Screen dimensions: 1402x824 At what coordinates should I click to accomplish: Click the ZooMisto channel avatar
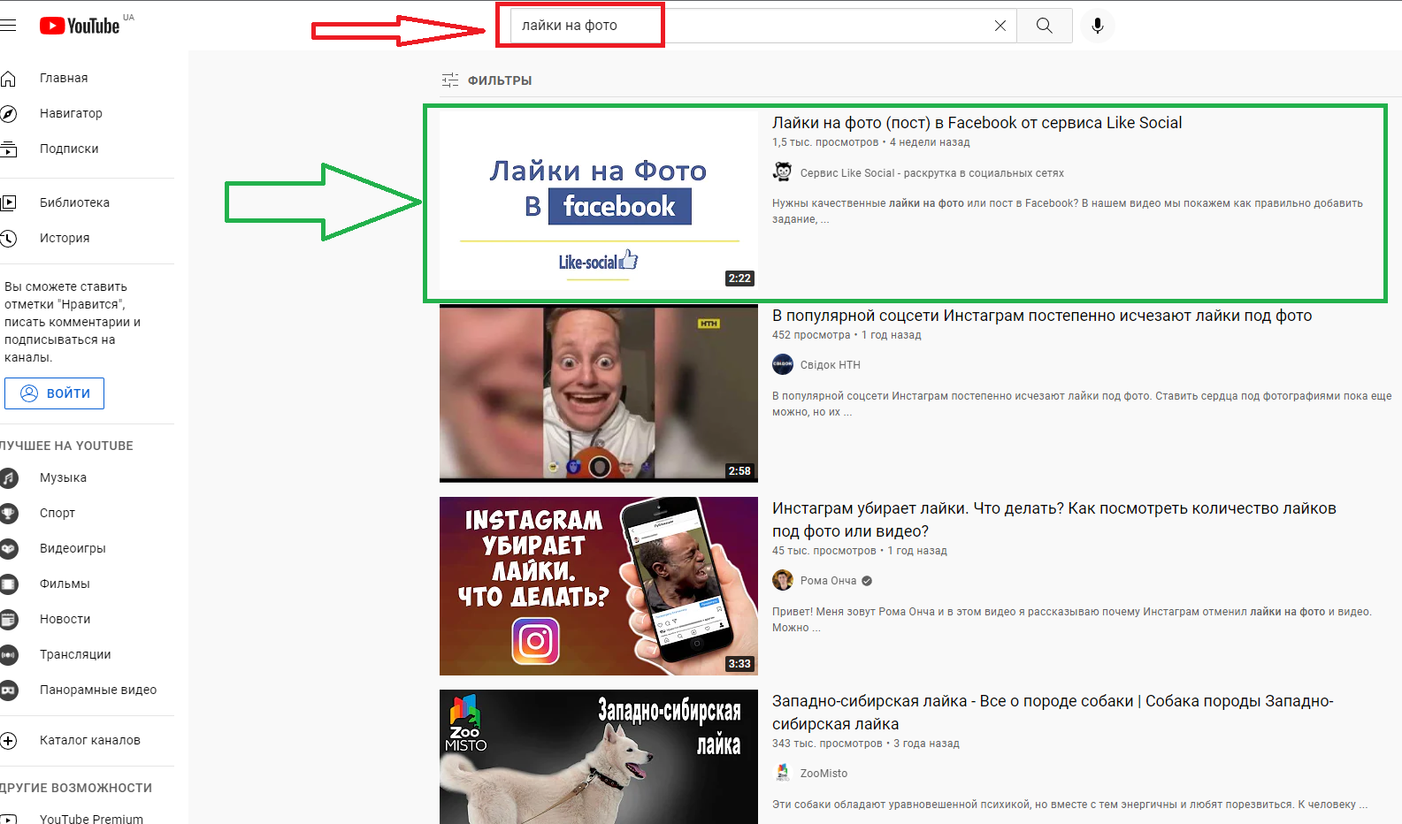pyautogui.click(x=782, y=773)
